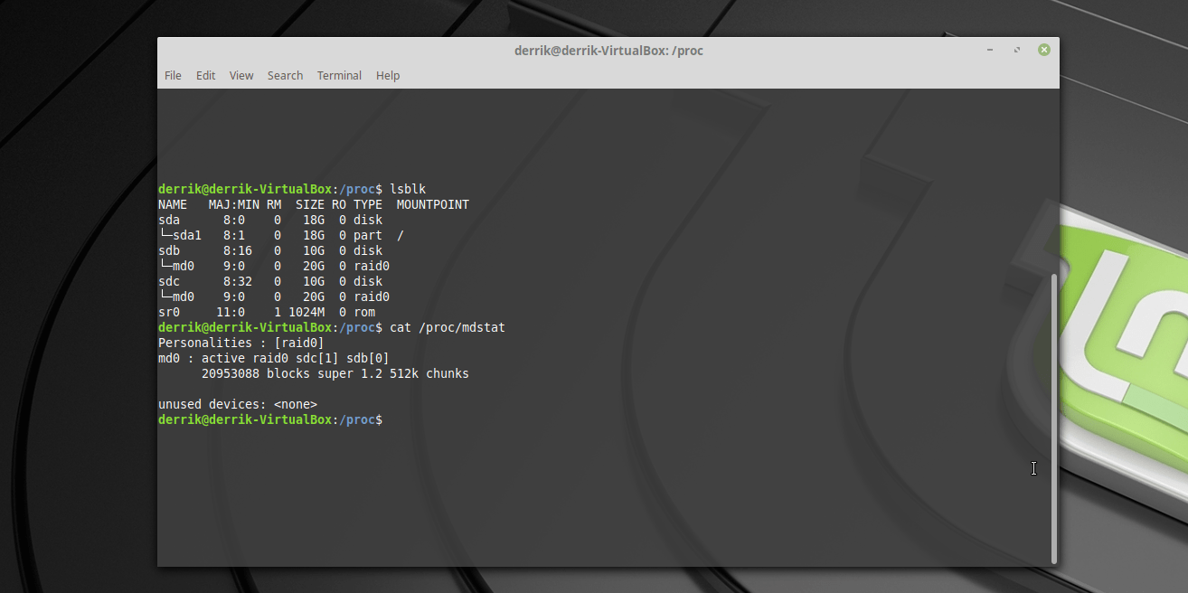
Task: Click the "TYPE" column header
Action: coord(368,204)
